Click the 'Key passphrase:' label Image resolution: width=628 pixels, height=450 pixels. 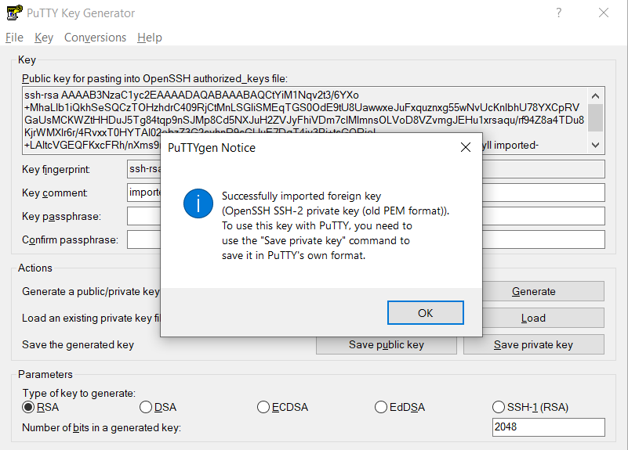pos(61,217)
